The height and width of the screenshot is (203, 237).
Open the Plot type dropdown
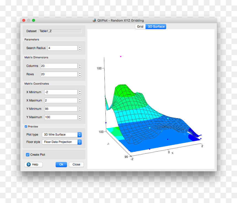coord(62,135)
